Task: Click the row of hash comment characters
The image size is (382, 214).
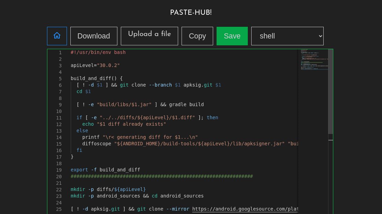Action: point(162,176)
